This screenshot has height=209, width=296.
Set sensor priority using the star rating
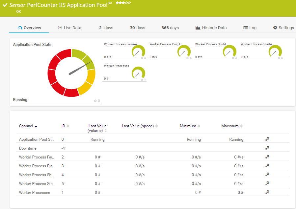pyautogui.click(x=123, y=3)
